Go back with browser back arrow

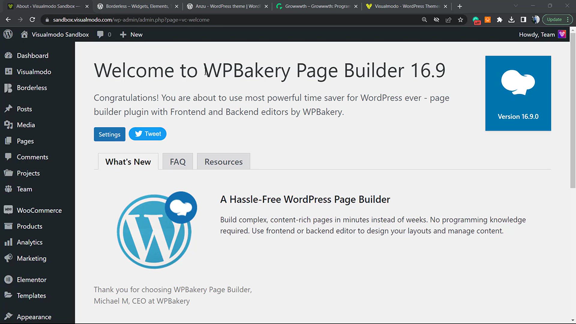(x=8, y=19)
